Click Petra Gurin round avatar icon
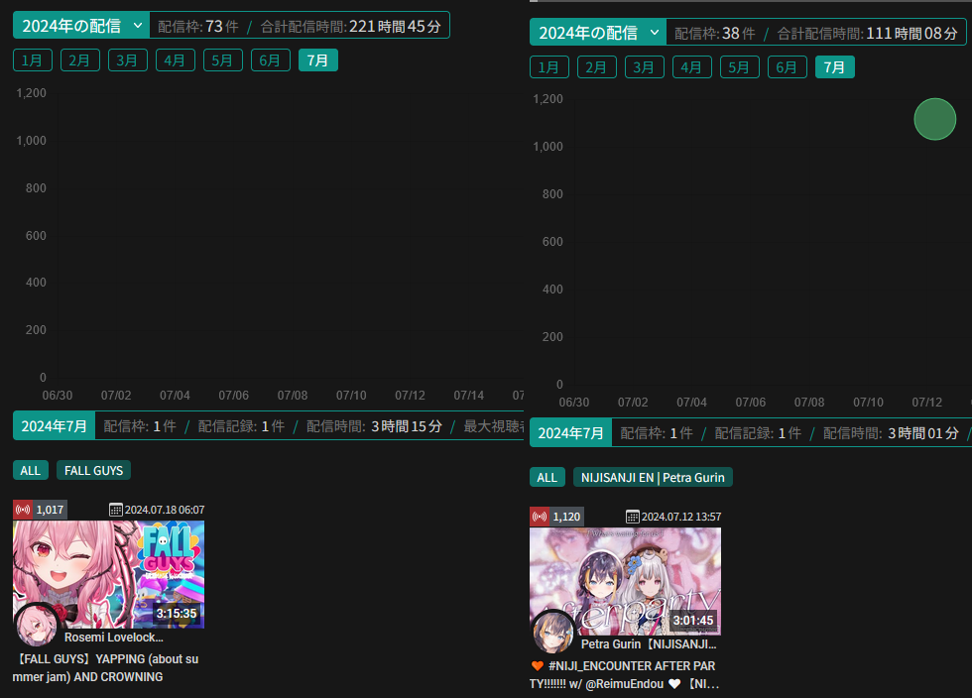 [553, 632]
